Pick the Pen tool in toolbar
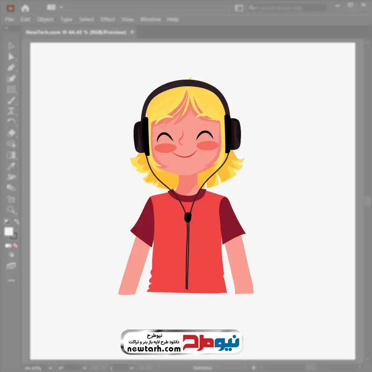The width and height of the screenshot is (372, 372). coord(11,68)
